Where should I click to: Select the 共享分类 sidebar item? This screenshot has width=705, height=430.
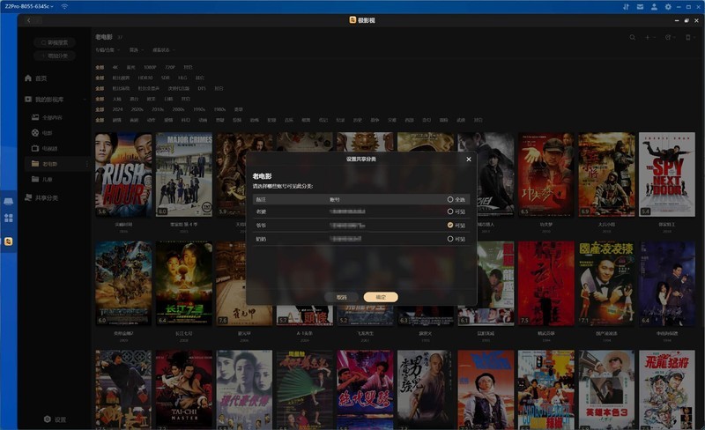[x=45, y=197]
